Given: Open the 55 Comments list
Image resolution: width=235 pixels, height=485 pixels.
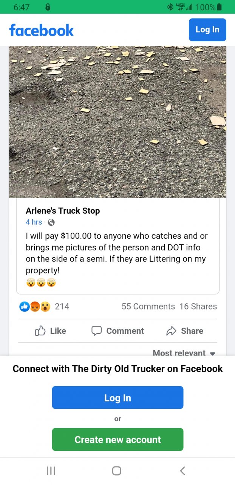Looking at the screenshot, I should pyautogui.click(x=148, y=307).
